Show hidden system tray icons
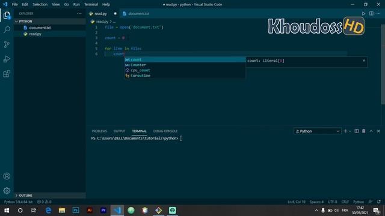 click(x=316, y=211)
